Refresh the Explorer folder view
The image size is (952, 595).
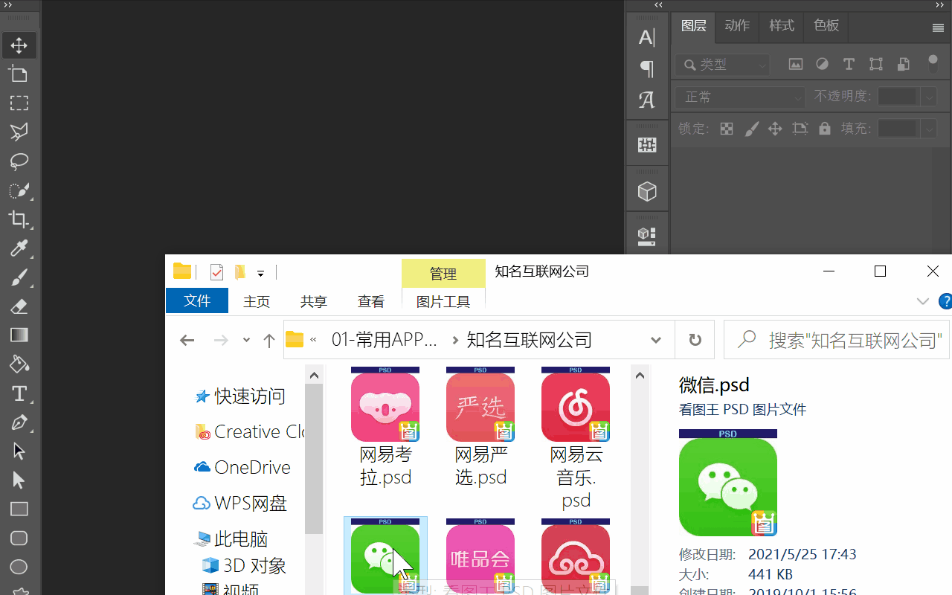click(x=695, y=340)
